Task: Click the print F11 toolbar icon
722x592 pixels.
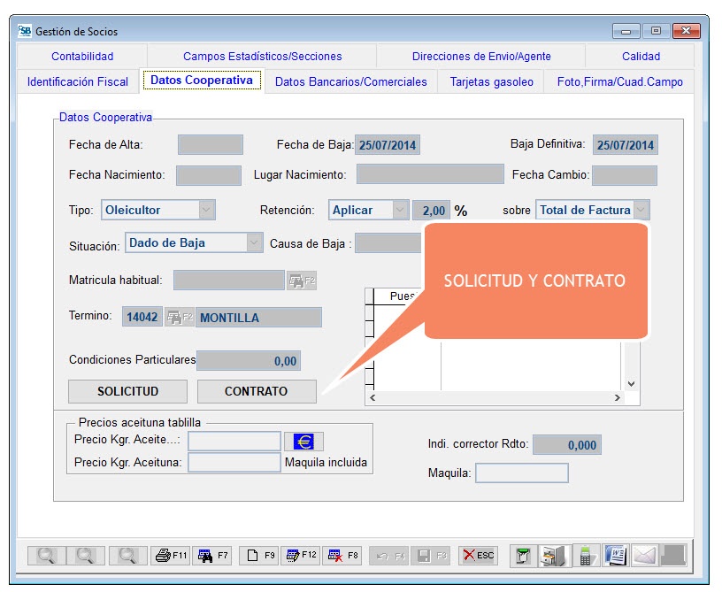Action: pos(172,556)
